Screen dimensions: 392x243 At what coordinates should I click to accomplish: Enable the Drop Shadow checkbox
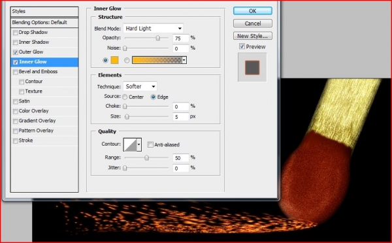tap(16, 33)
